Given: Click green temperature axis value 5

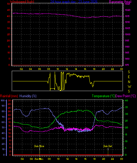Looking at the screenshot, I should click(126, 148).
